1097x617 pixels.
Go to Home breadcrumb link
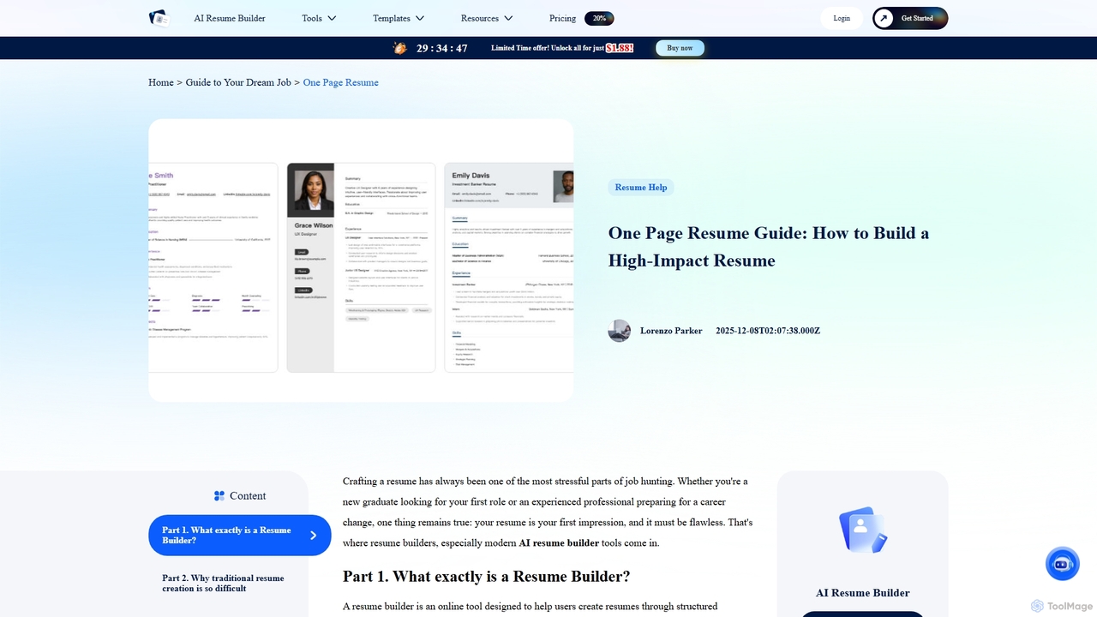[161, 82]
